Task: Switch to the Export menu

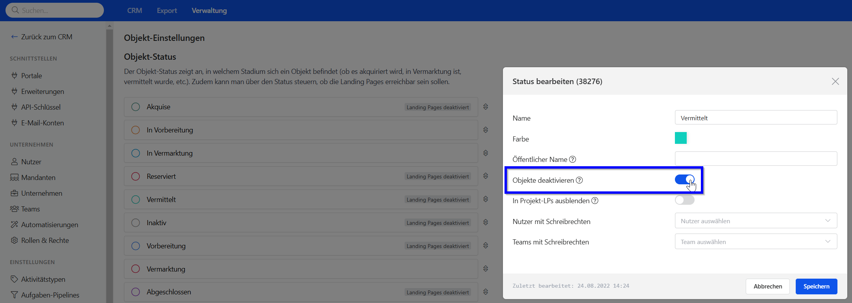Action: [167, 11]
